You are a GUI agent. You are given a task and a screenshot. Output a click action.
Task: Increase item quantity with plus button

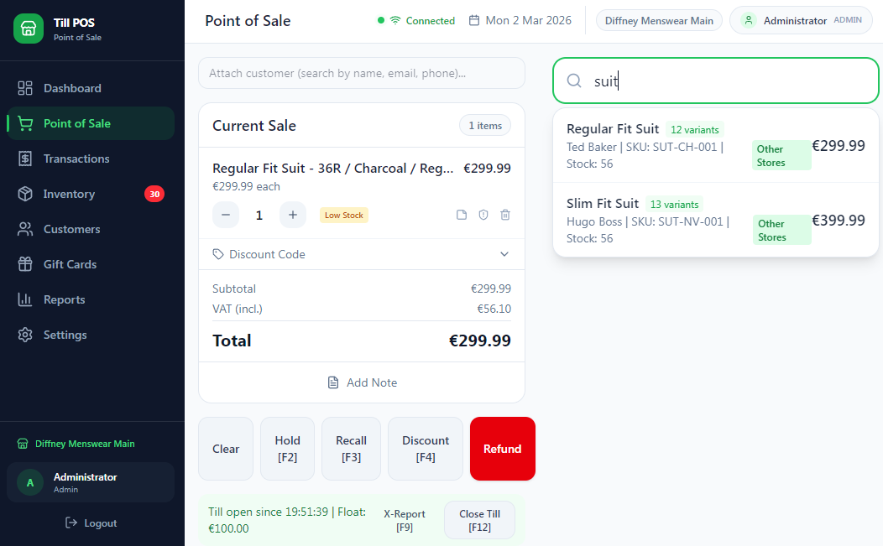pos(292,216)
